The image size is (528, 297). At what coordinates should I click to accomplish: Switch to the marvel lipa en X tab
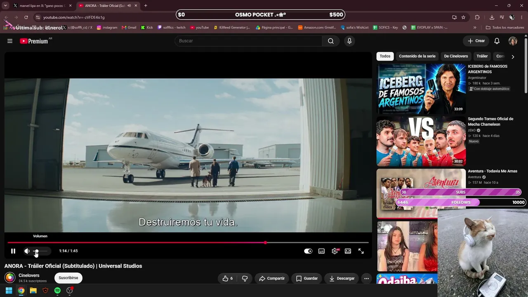point(42,6)
